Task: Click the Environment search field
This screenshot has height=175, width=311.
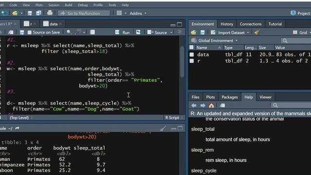Action: click(x=296, y=41)
